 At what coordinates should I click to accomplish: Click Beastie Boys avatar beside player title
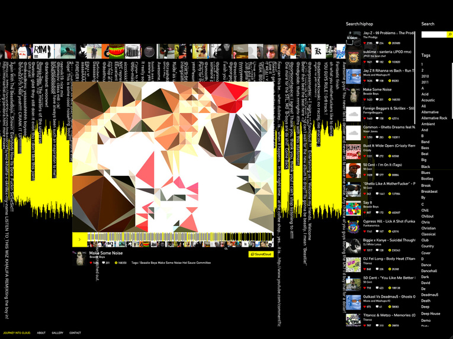pos(79,257)
